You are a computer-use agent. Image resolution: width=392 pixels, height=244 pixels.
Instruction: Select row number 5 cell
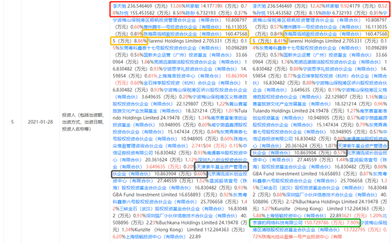[12, 122]
